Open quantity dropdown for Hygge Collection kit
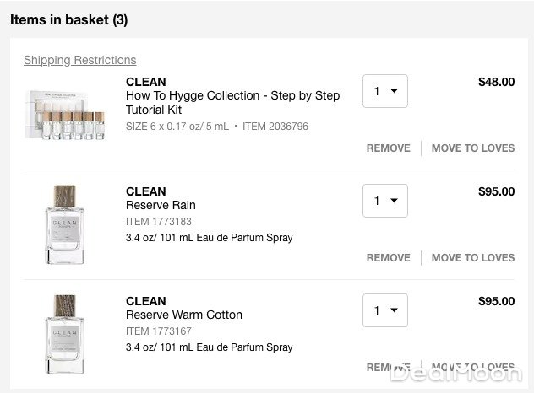 pos(384,91)
